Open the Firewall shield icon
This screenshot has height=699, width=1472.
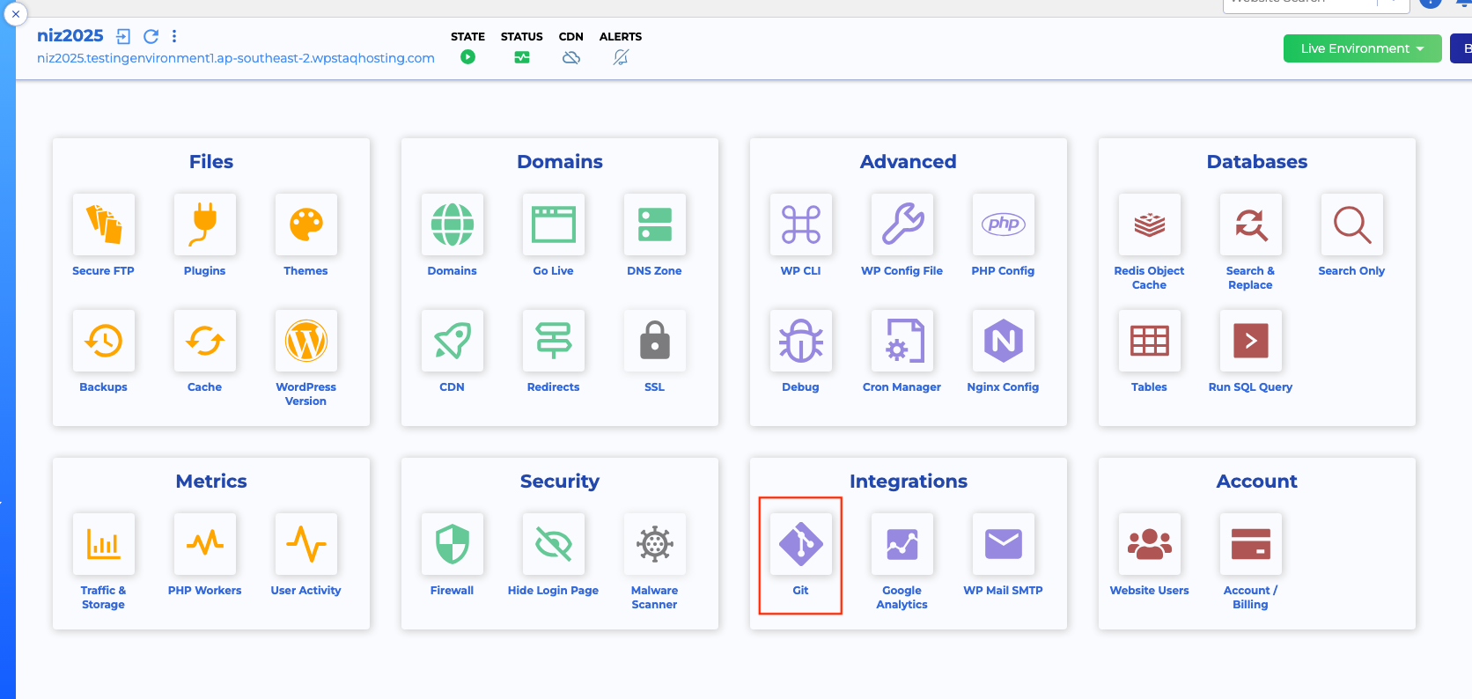(453, 544)
